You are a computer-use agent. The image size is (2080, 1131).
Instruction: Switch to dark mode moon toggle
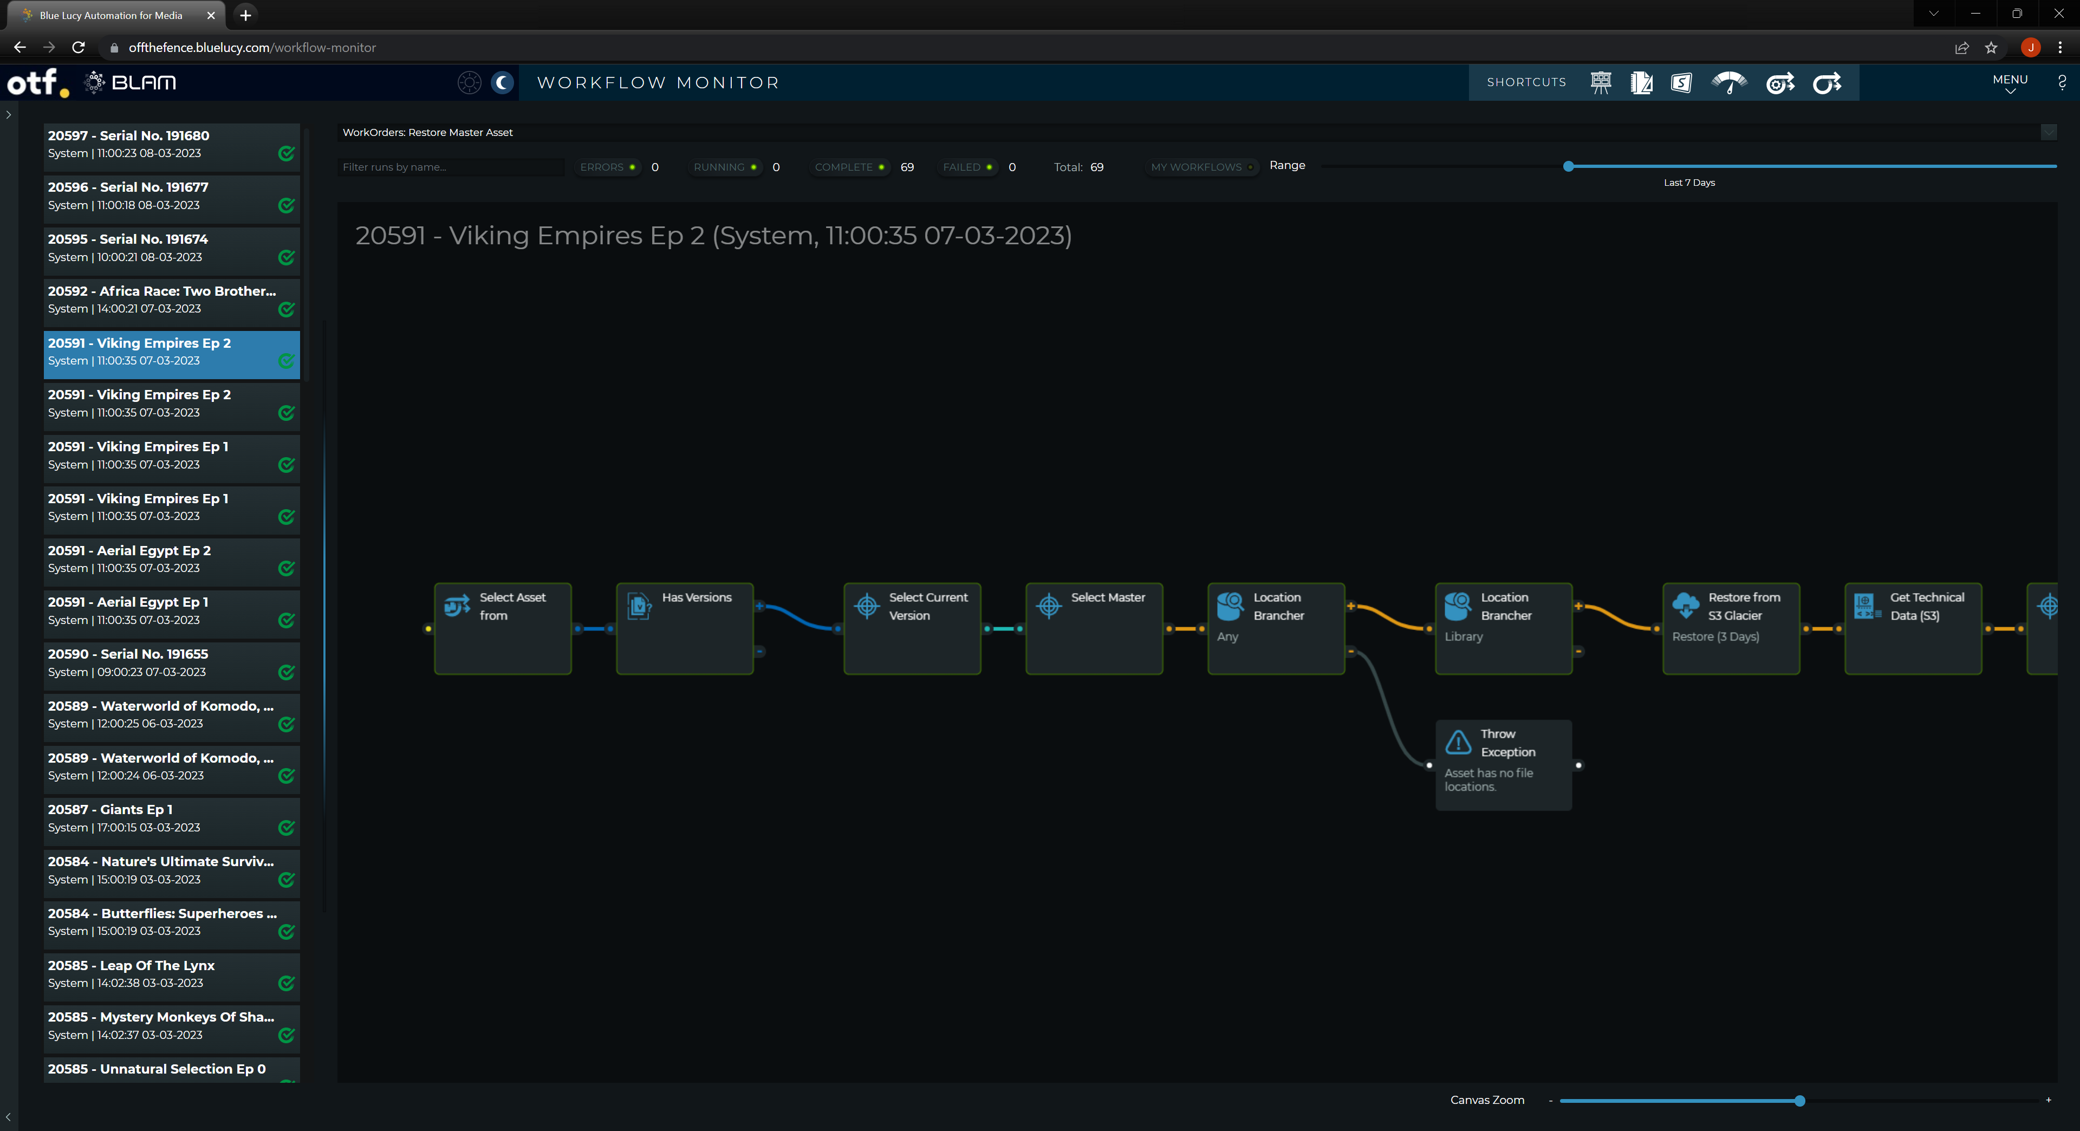502,82
